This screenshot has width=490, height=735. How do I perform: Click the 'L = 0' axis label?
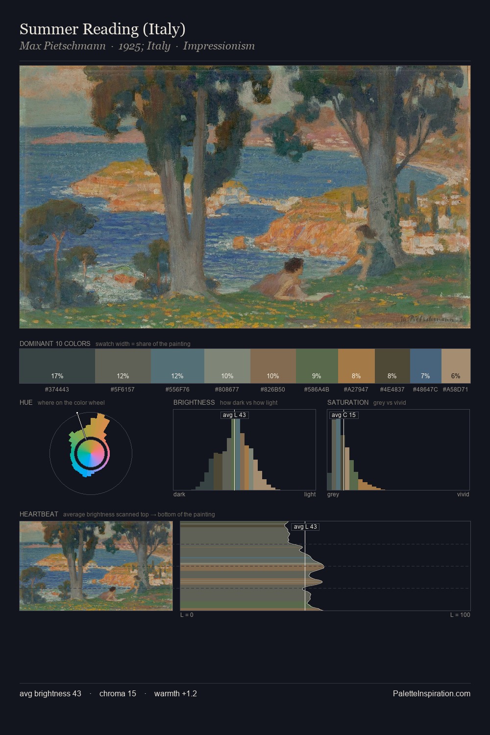coord(187,614)
